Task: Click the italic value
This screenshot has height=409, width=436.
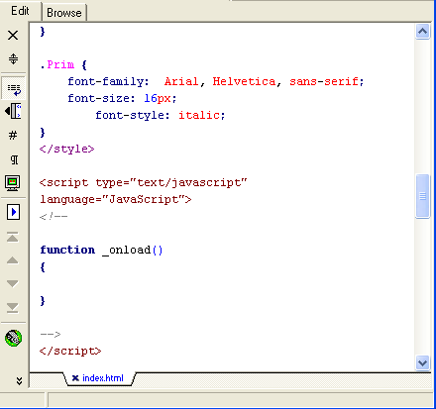Action: 199,115
